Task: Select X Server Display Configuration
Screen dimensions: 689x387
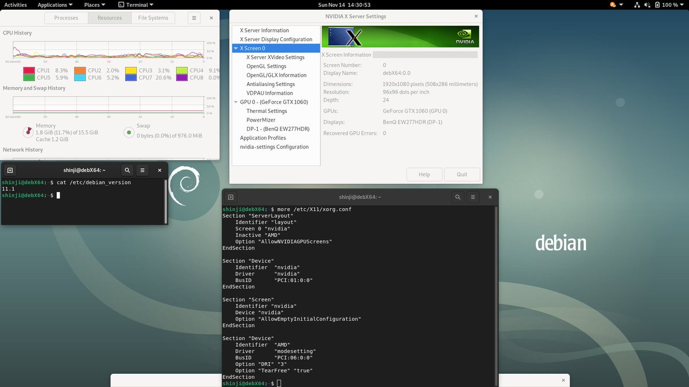Action: (x=276, y=40)
